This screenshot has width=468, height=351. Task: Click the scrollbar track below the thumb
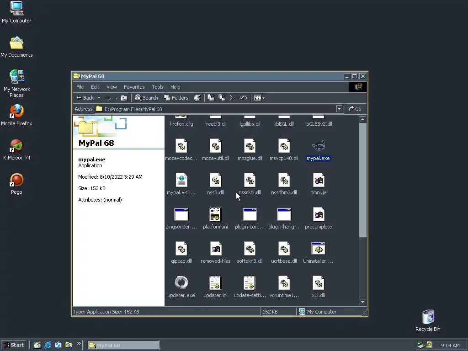[362, 268]
